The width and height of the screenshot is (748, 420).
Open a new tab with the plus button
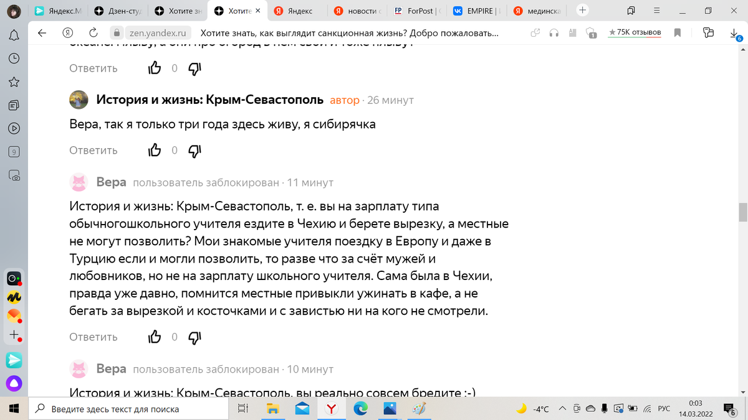pos(582,10)
